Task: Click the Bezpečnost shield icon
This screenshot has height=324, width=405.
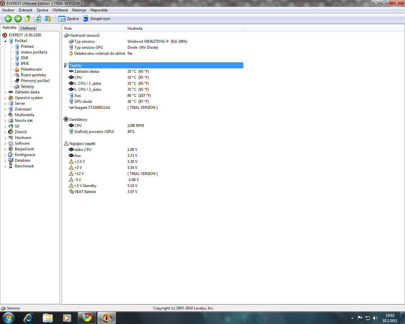Action: coord(11,149)
